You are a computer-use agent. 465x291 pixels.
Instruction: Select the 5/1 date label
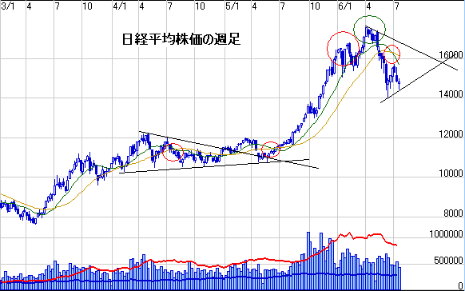(x=232, y=6)
